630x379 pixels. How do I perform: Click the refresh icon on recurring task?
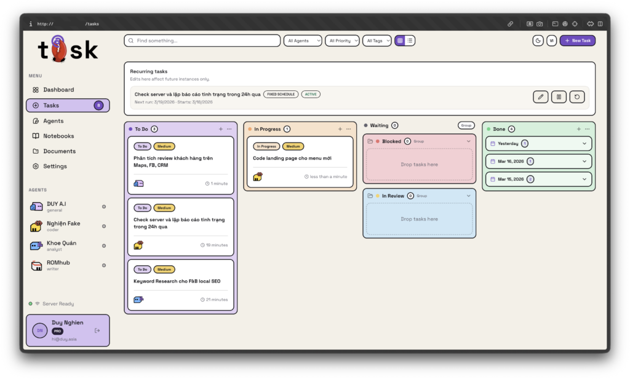pyautogui.click(x=576, y=96)
